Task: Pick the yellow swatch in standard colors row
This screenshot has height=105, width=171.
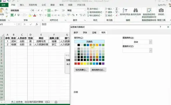Action: click(85, 64)
